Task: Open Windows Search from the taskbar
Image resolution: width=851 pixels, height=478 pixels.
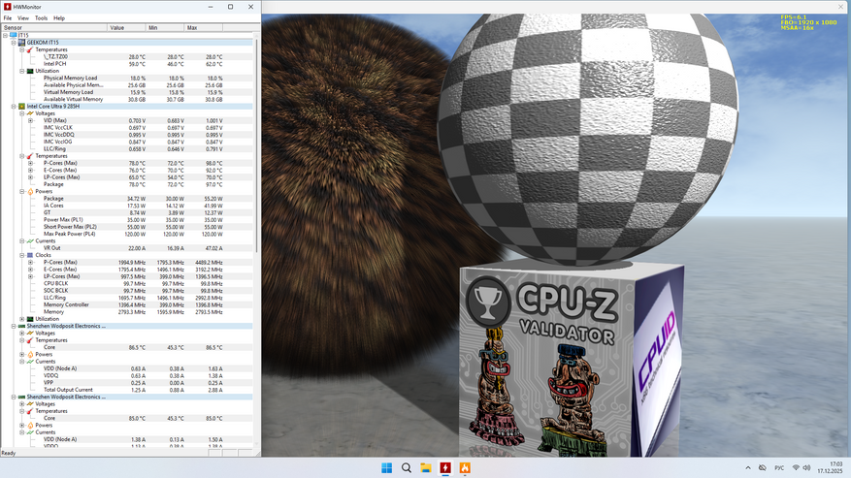Action: (x=406, y=467)
